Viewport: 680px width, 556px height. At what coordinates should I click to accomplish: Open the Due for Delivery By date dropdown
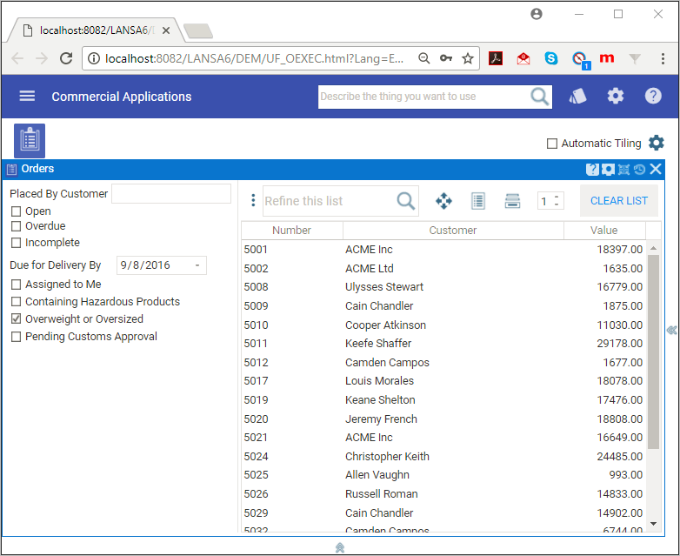coord(198,265)
